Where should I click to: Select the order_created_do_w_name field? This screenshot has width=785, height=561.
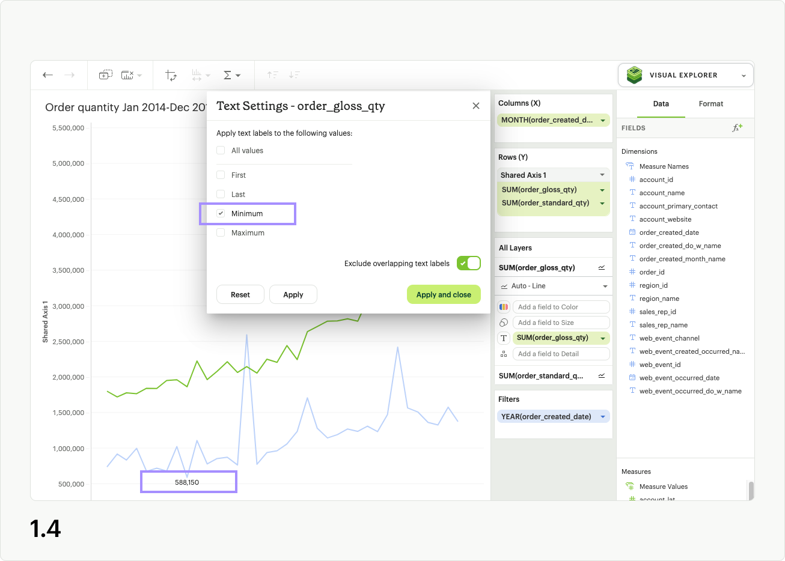click(680, 246)
